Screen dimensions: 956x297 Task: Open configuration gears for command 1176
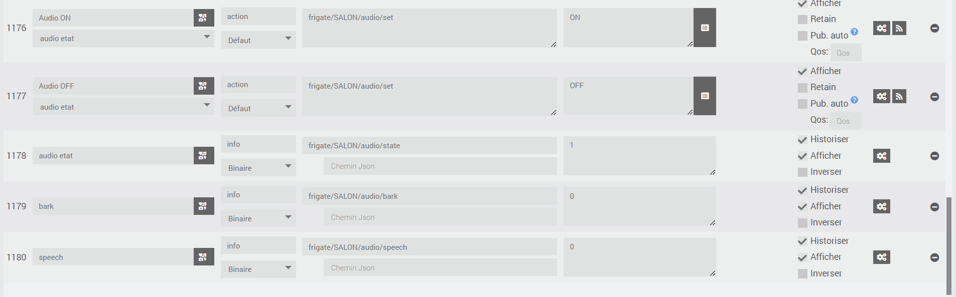tap(881, 28)
